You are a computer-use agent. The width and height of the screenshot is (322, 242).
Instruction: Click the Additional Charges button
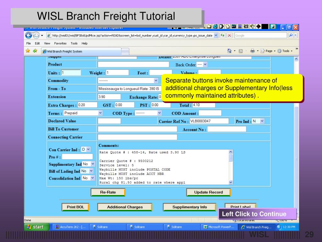125,207
